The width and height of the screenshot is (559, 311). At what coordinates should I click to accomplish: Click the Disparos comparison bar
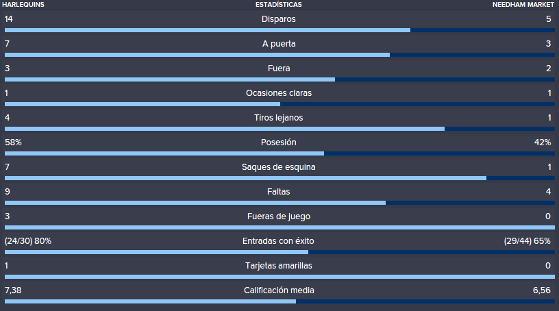[x=279, y=30]
